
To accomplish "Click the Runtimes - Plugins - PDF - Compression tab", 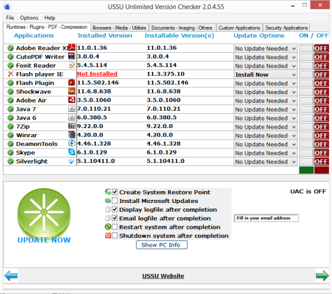I will click(x=47, y=27).
